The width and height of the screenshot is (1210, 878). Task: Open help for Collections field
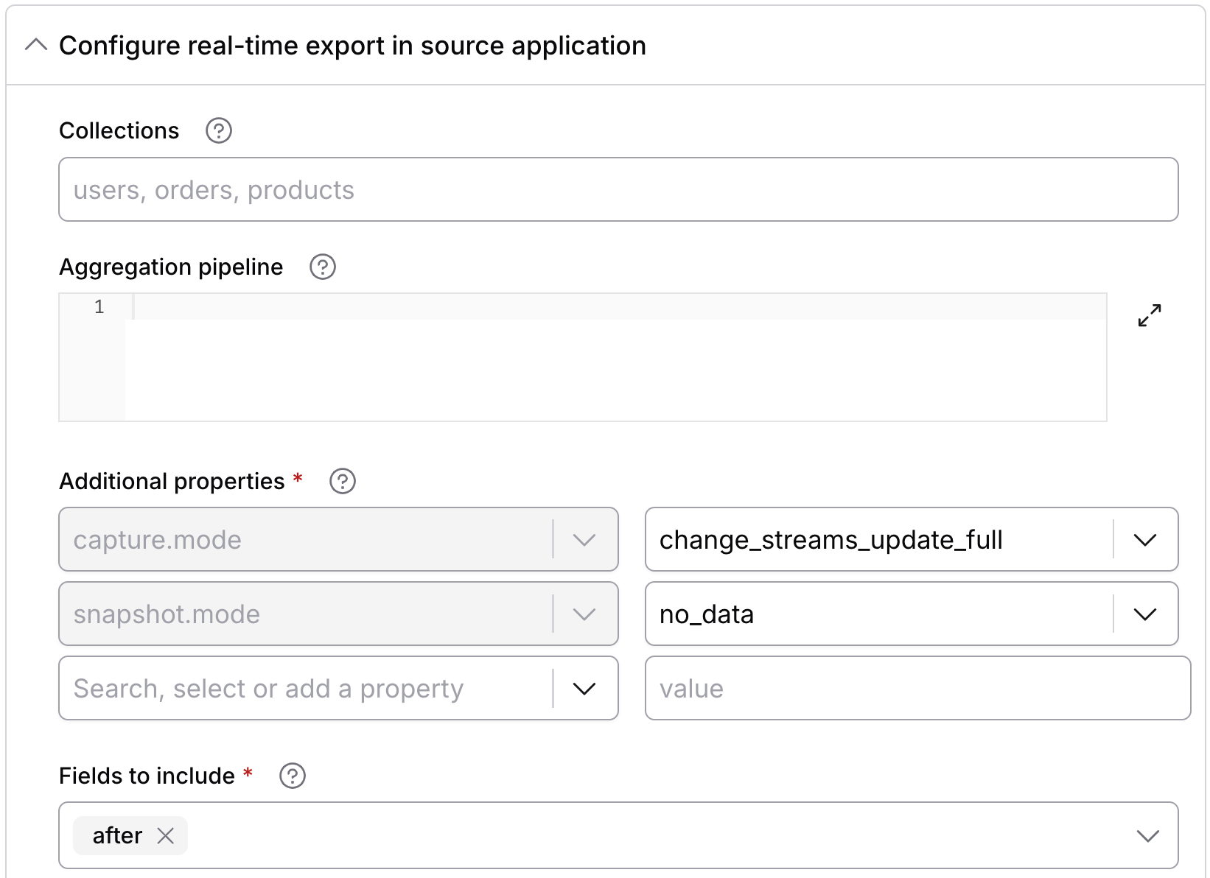[x=219, y=130]
